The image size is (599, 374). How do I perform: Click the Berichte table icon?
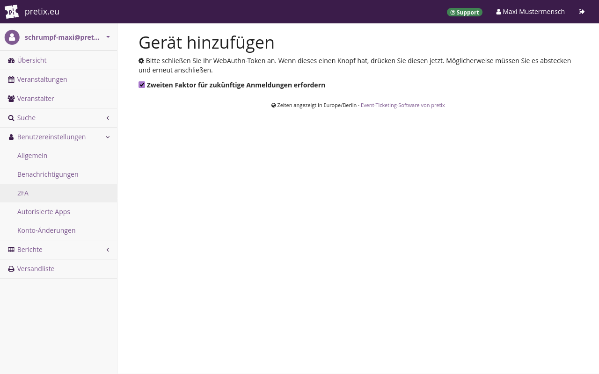click(x=11, y=250)
